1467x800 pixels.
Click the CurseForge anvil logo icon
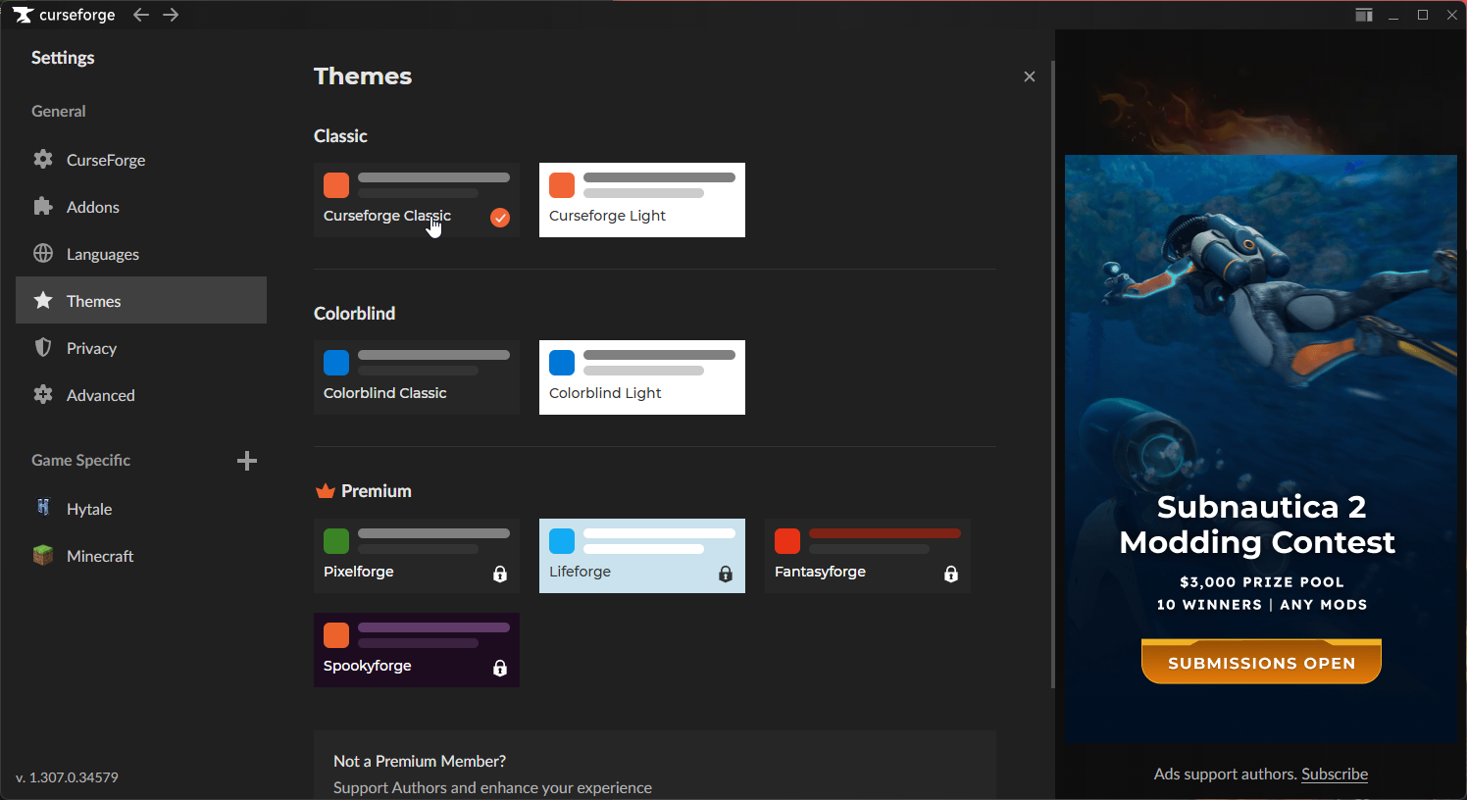coord(23,15)
